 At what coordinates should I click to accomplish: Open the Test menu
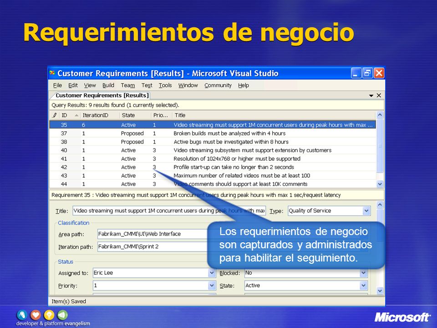coord(147,85)
